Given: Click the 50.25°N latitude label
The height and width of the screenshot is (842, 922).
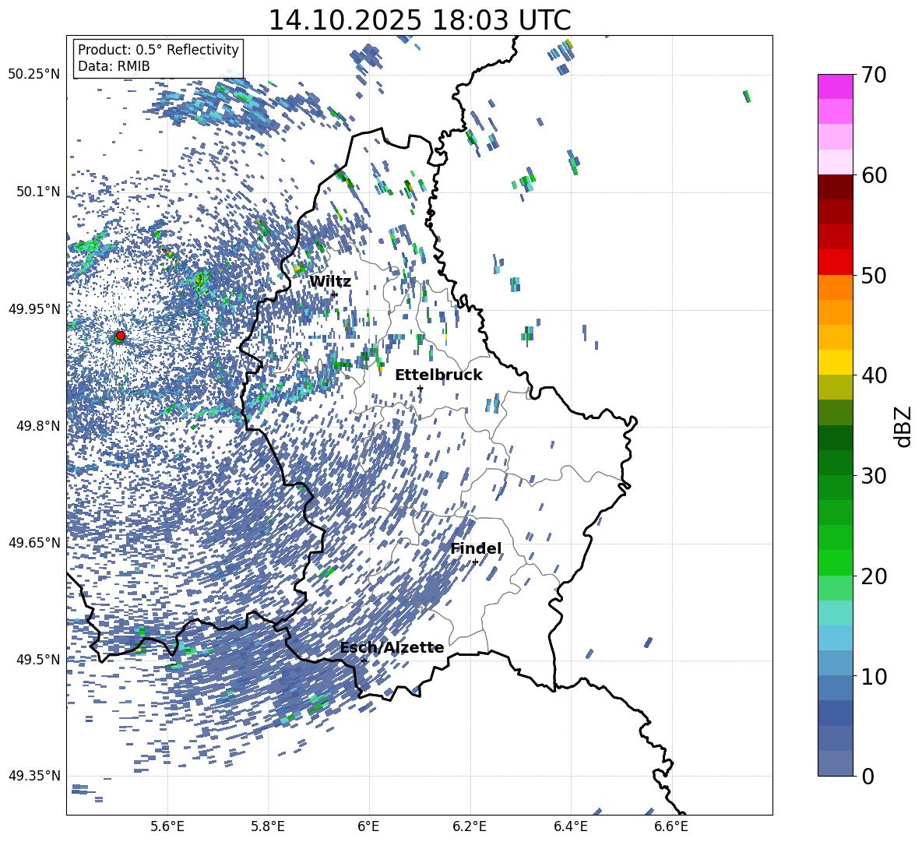Looking at the screenshot, I should pyautogui.click(x=34, y=75).
